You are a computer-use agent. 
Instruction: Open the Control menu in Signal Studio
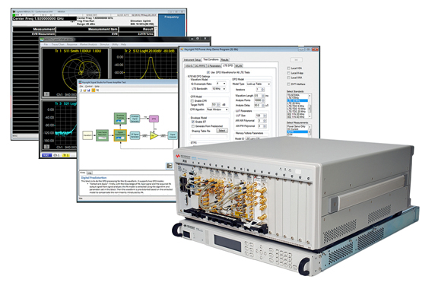click(89, 87)
